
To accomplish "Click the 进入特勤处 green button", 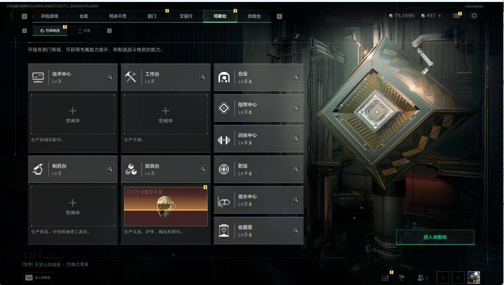I will point(435,237).
